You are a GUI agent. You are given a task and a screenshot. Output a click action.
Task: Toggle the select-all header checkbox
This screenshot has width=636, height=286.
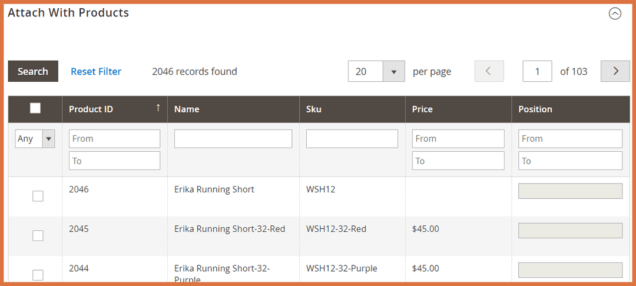click(x=35, y=108)
